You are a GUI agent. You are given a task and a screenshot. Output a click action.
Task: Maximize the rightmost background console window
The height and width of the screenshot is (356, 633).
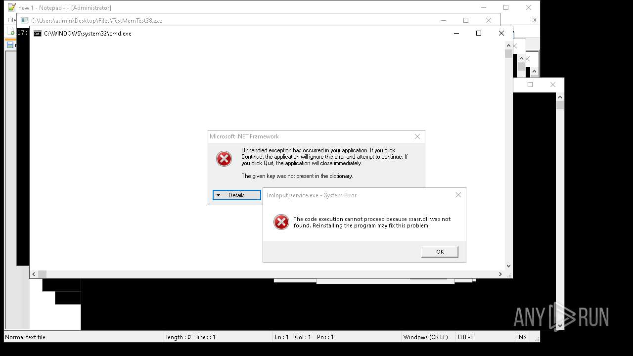[x=530, y=85]
